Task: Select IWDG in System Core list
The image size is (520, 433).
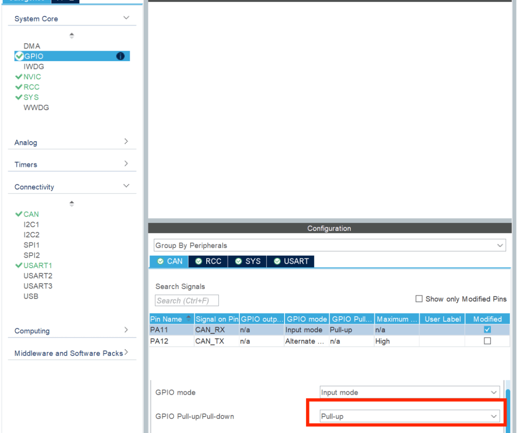Action: tap(34, 66)
